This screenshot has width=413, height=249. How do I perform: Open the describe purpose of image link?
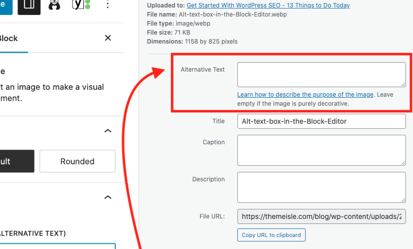pos(305,94)
